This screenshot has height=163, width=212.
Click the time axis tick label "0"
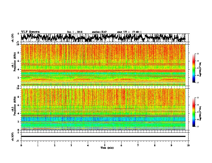coord(21,145)
